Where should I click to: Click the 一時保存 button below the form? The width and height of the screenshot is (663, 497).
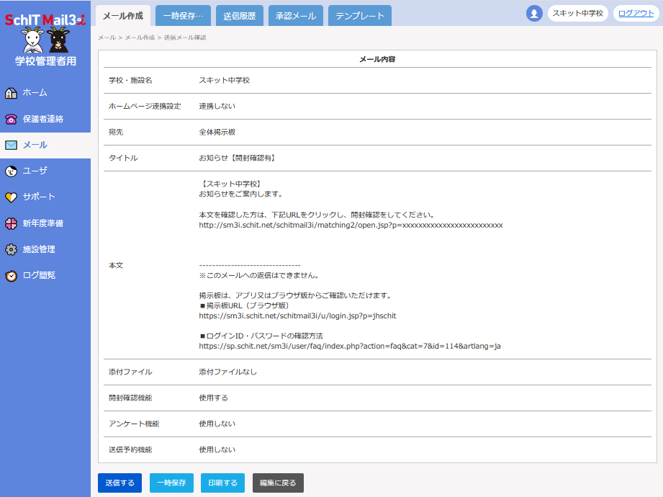pyautogui.click(x=171, y=483)
